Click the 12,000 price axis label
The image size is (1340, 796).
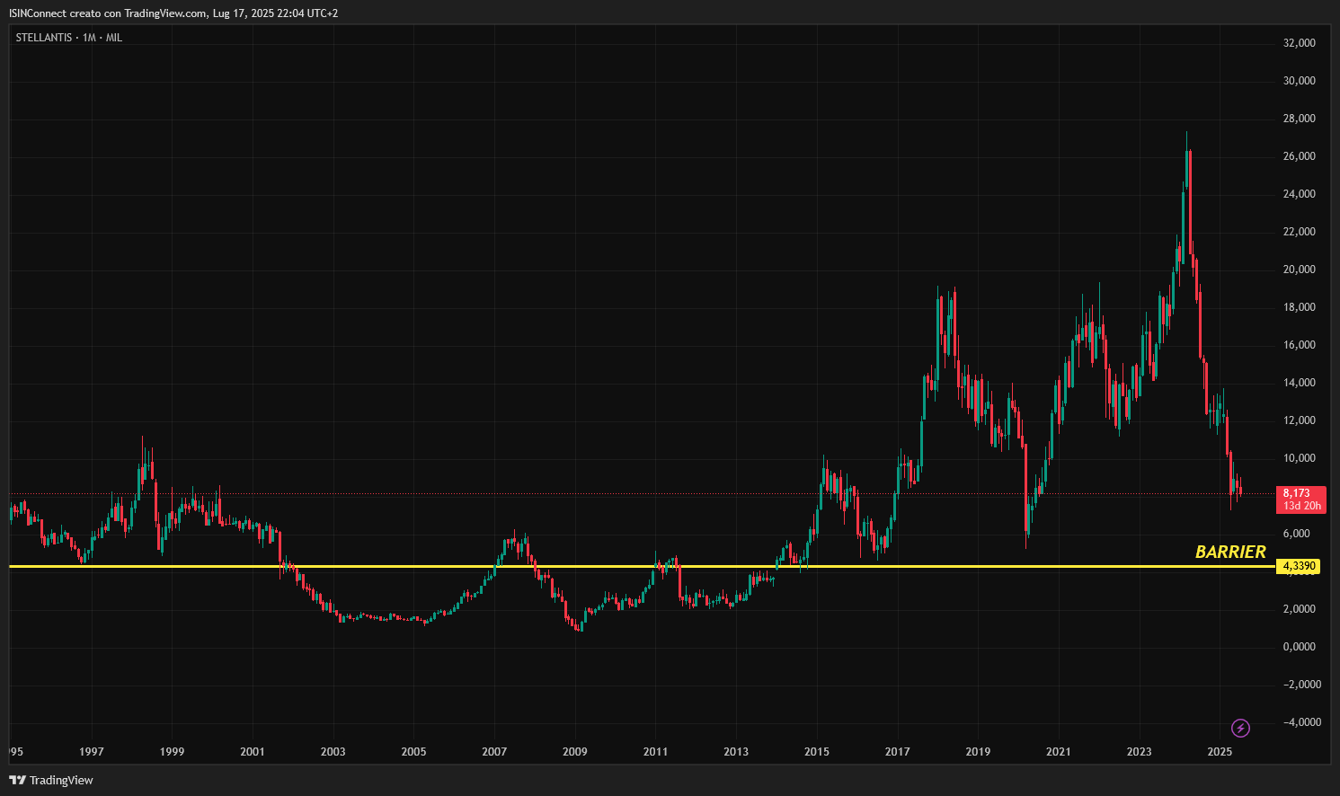[x=1300, y=420]
